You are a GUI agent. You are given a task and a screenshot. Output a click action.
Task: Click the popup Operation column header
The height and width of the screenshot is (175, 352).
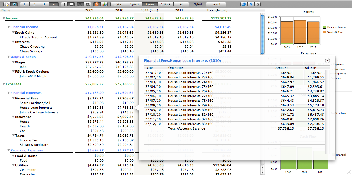coord(217,68)
